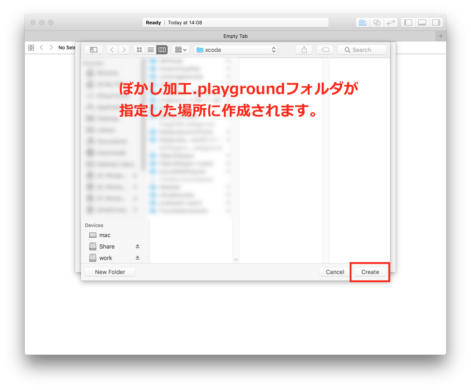
Task: Switch to icon view in dialog
Action: coord(139,50)
